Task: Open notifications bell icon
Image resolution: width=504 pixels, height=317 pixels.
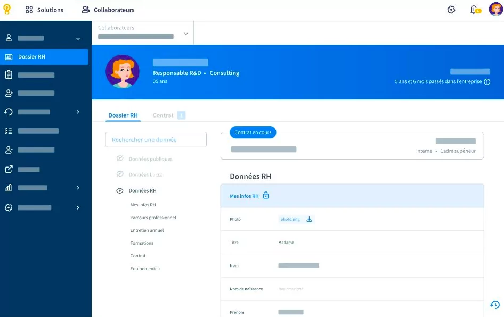Action: pos(474,10)
